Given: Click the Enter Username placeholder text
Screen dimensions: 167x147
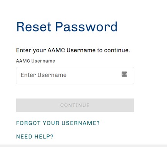Looking at the screenshot, I should coord(43,75).
